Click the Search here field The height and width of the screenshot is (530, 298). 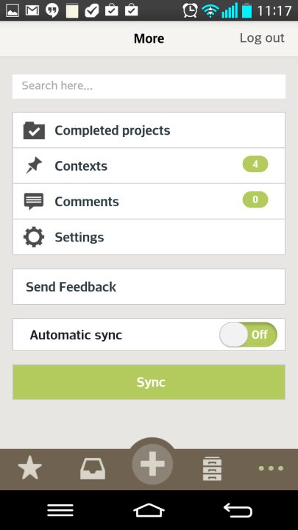149,87
